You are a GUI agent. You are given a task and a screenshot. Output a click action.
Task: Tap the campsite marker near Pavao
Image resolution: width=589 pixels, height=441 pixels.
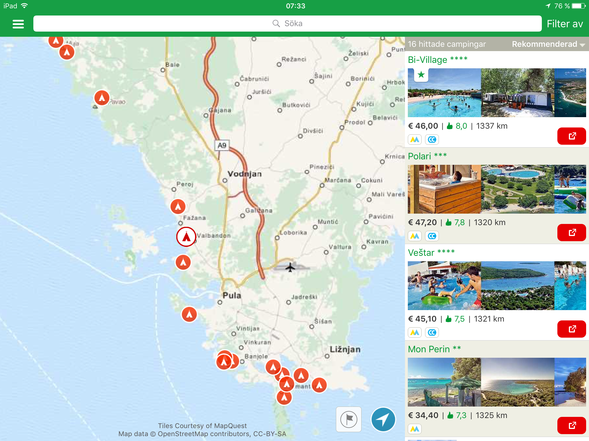click(x=102, y=98)
